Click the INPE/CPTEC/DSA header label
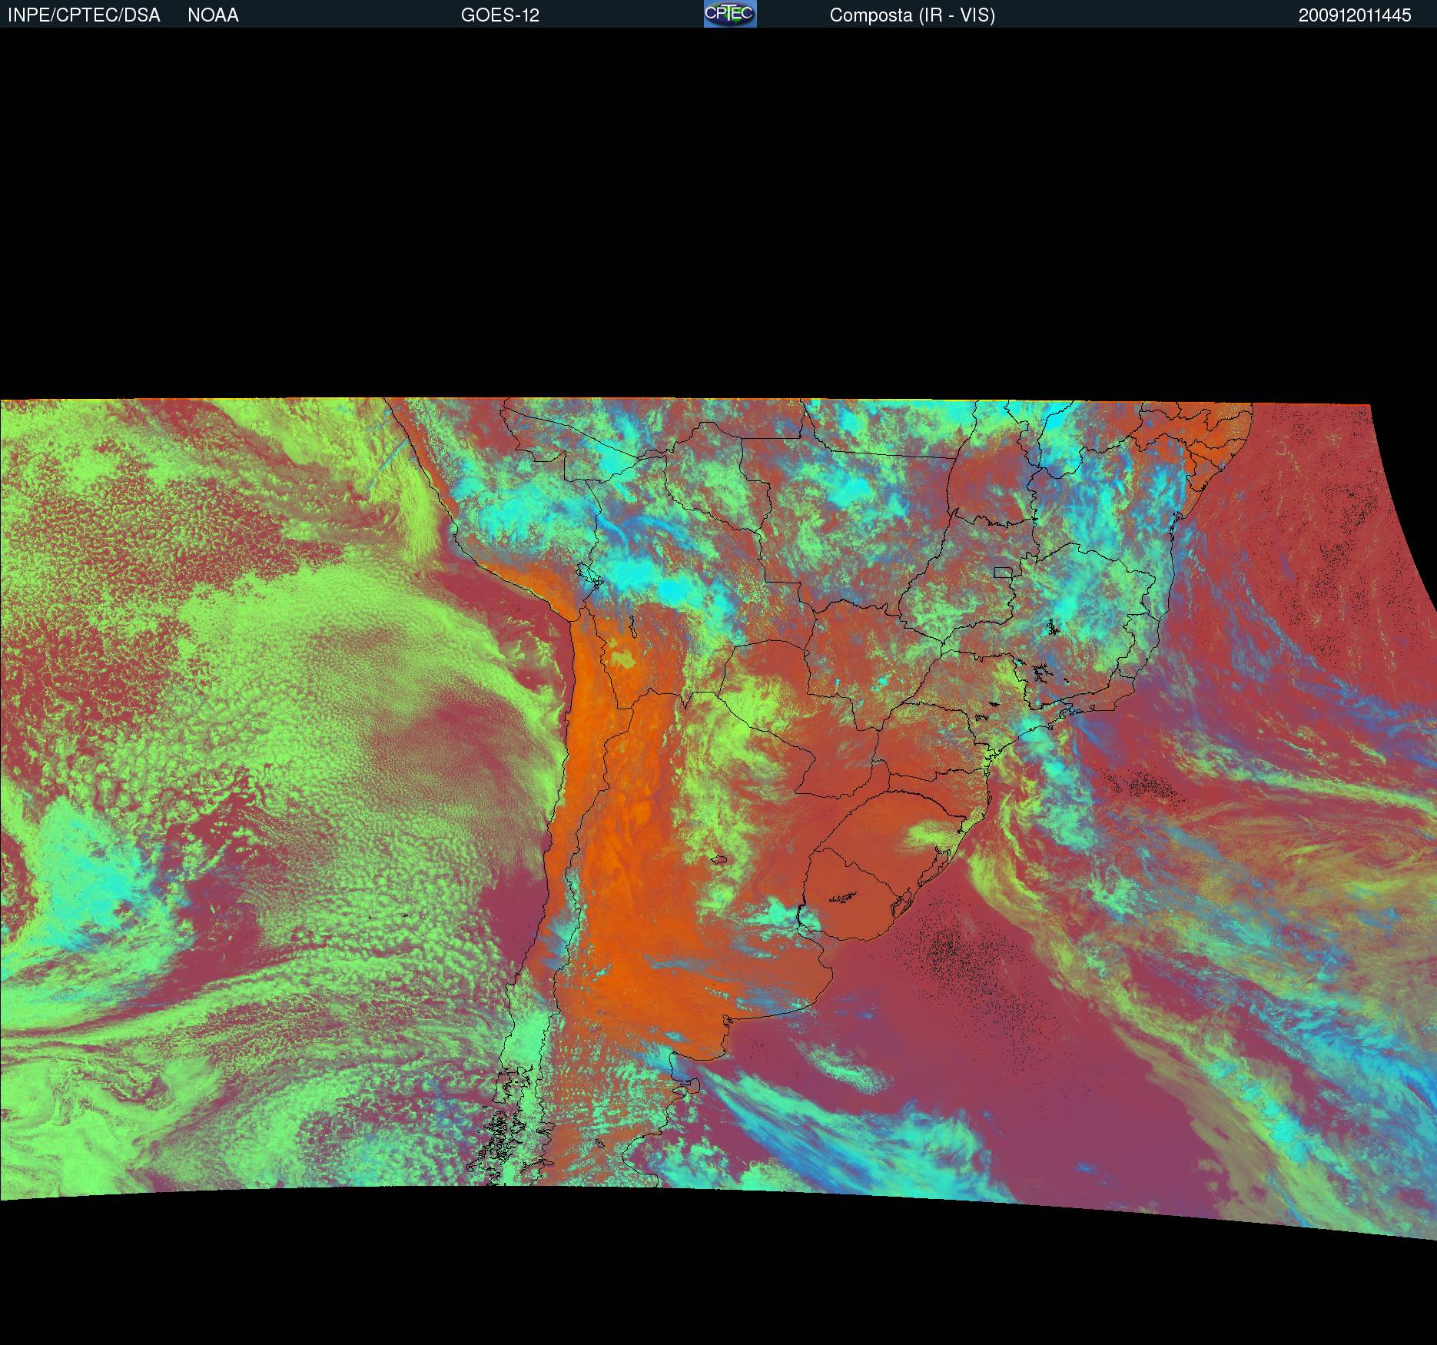Viewport: 1437px width, 1345px height. 84,15
